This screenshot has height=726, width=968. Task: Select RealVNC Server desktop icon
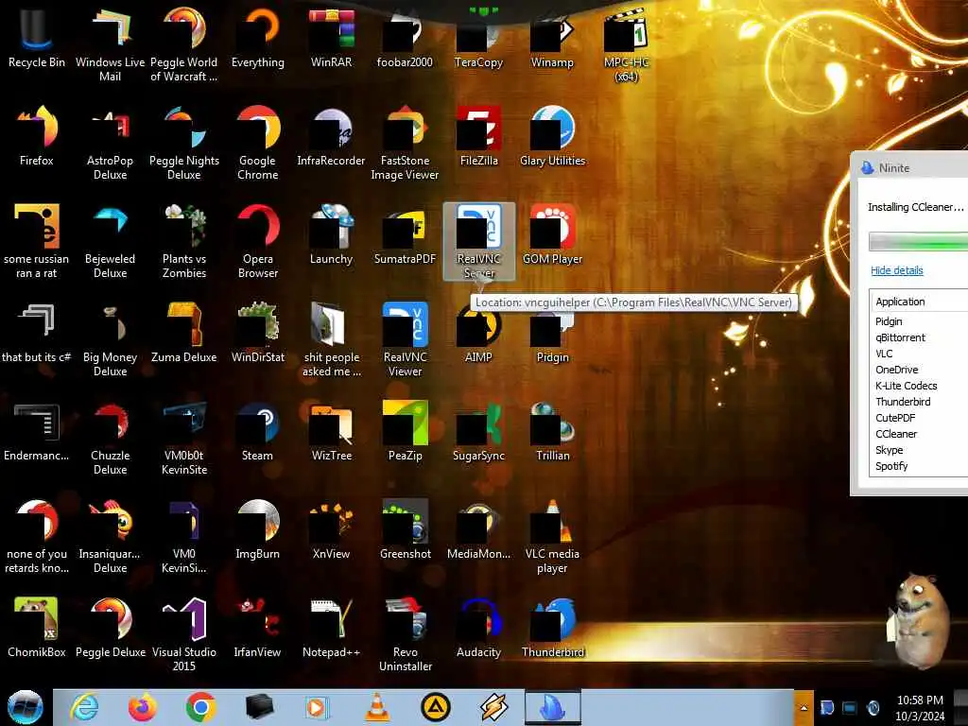478,241
